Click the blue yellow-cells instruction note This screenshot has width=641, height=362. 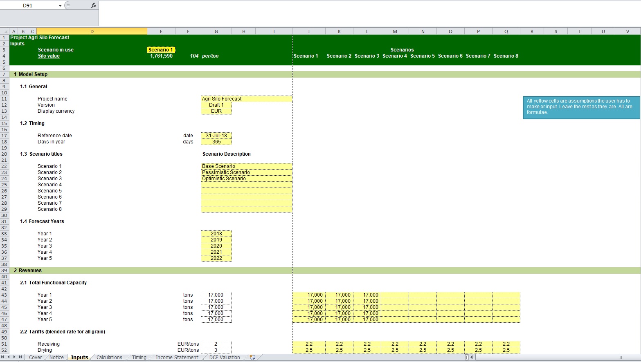pyautogui.click(x=581, y=107)
